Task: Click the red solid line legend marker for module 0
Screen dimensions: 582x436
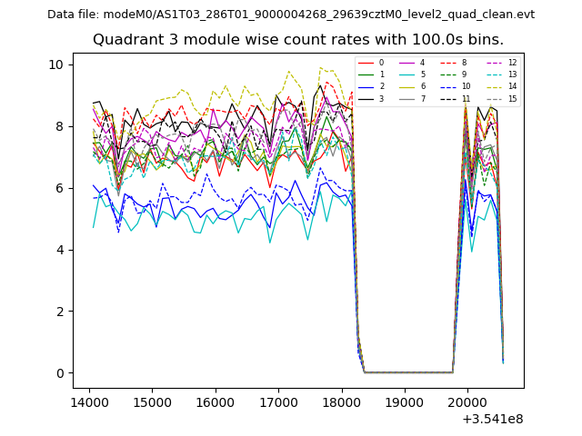Action: [x=366, y=63]
